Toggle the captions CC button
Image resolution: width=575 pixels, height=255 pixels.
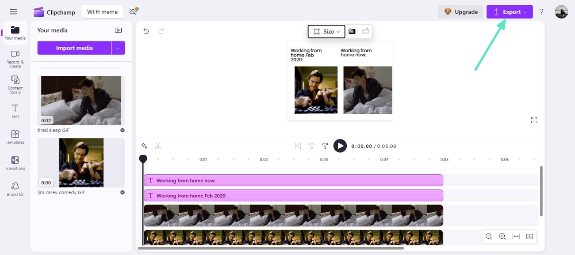pyautogui.click(x=365, y=31)
